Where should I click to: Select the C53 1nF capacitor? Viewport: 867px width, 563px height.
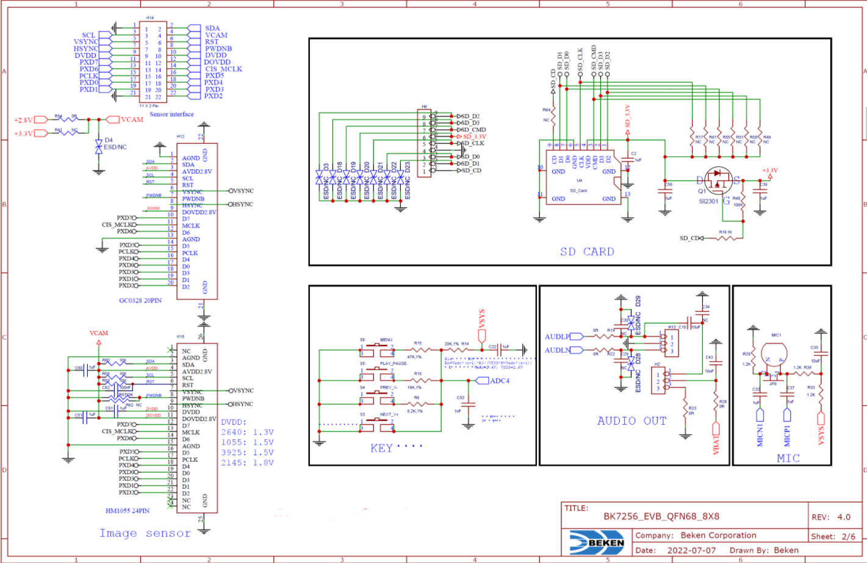468,403
